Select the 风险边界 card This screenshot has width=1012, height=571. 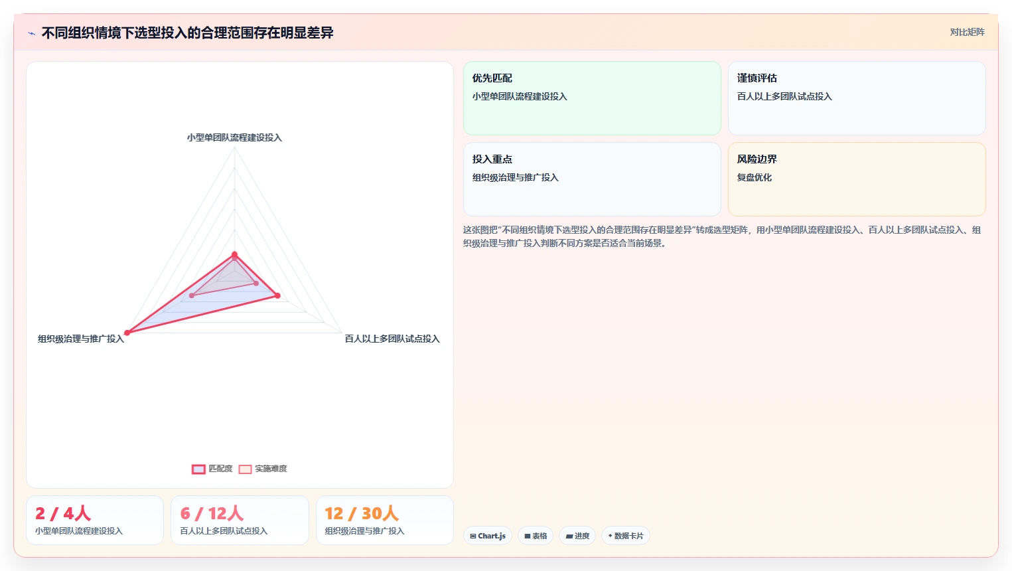(x=857, y=179)
